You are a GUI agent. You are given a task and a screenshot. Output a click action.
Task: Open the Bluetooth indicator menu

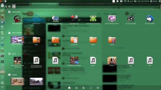point(128,1)
